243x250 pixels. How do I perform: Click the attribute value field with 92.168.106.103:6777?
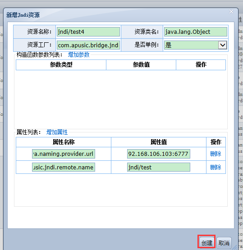[x=159, y=154]
